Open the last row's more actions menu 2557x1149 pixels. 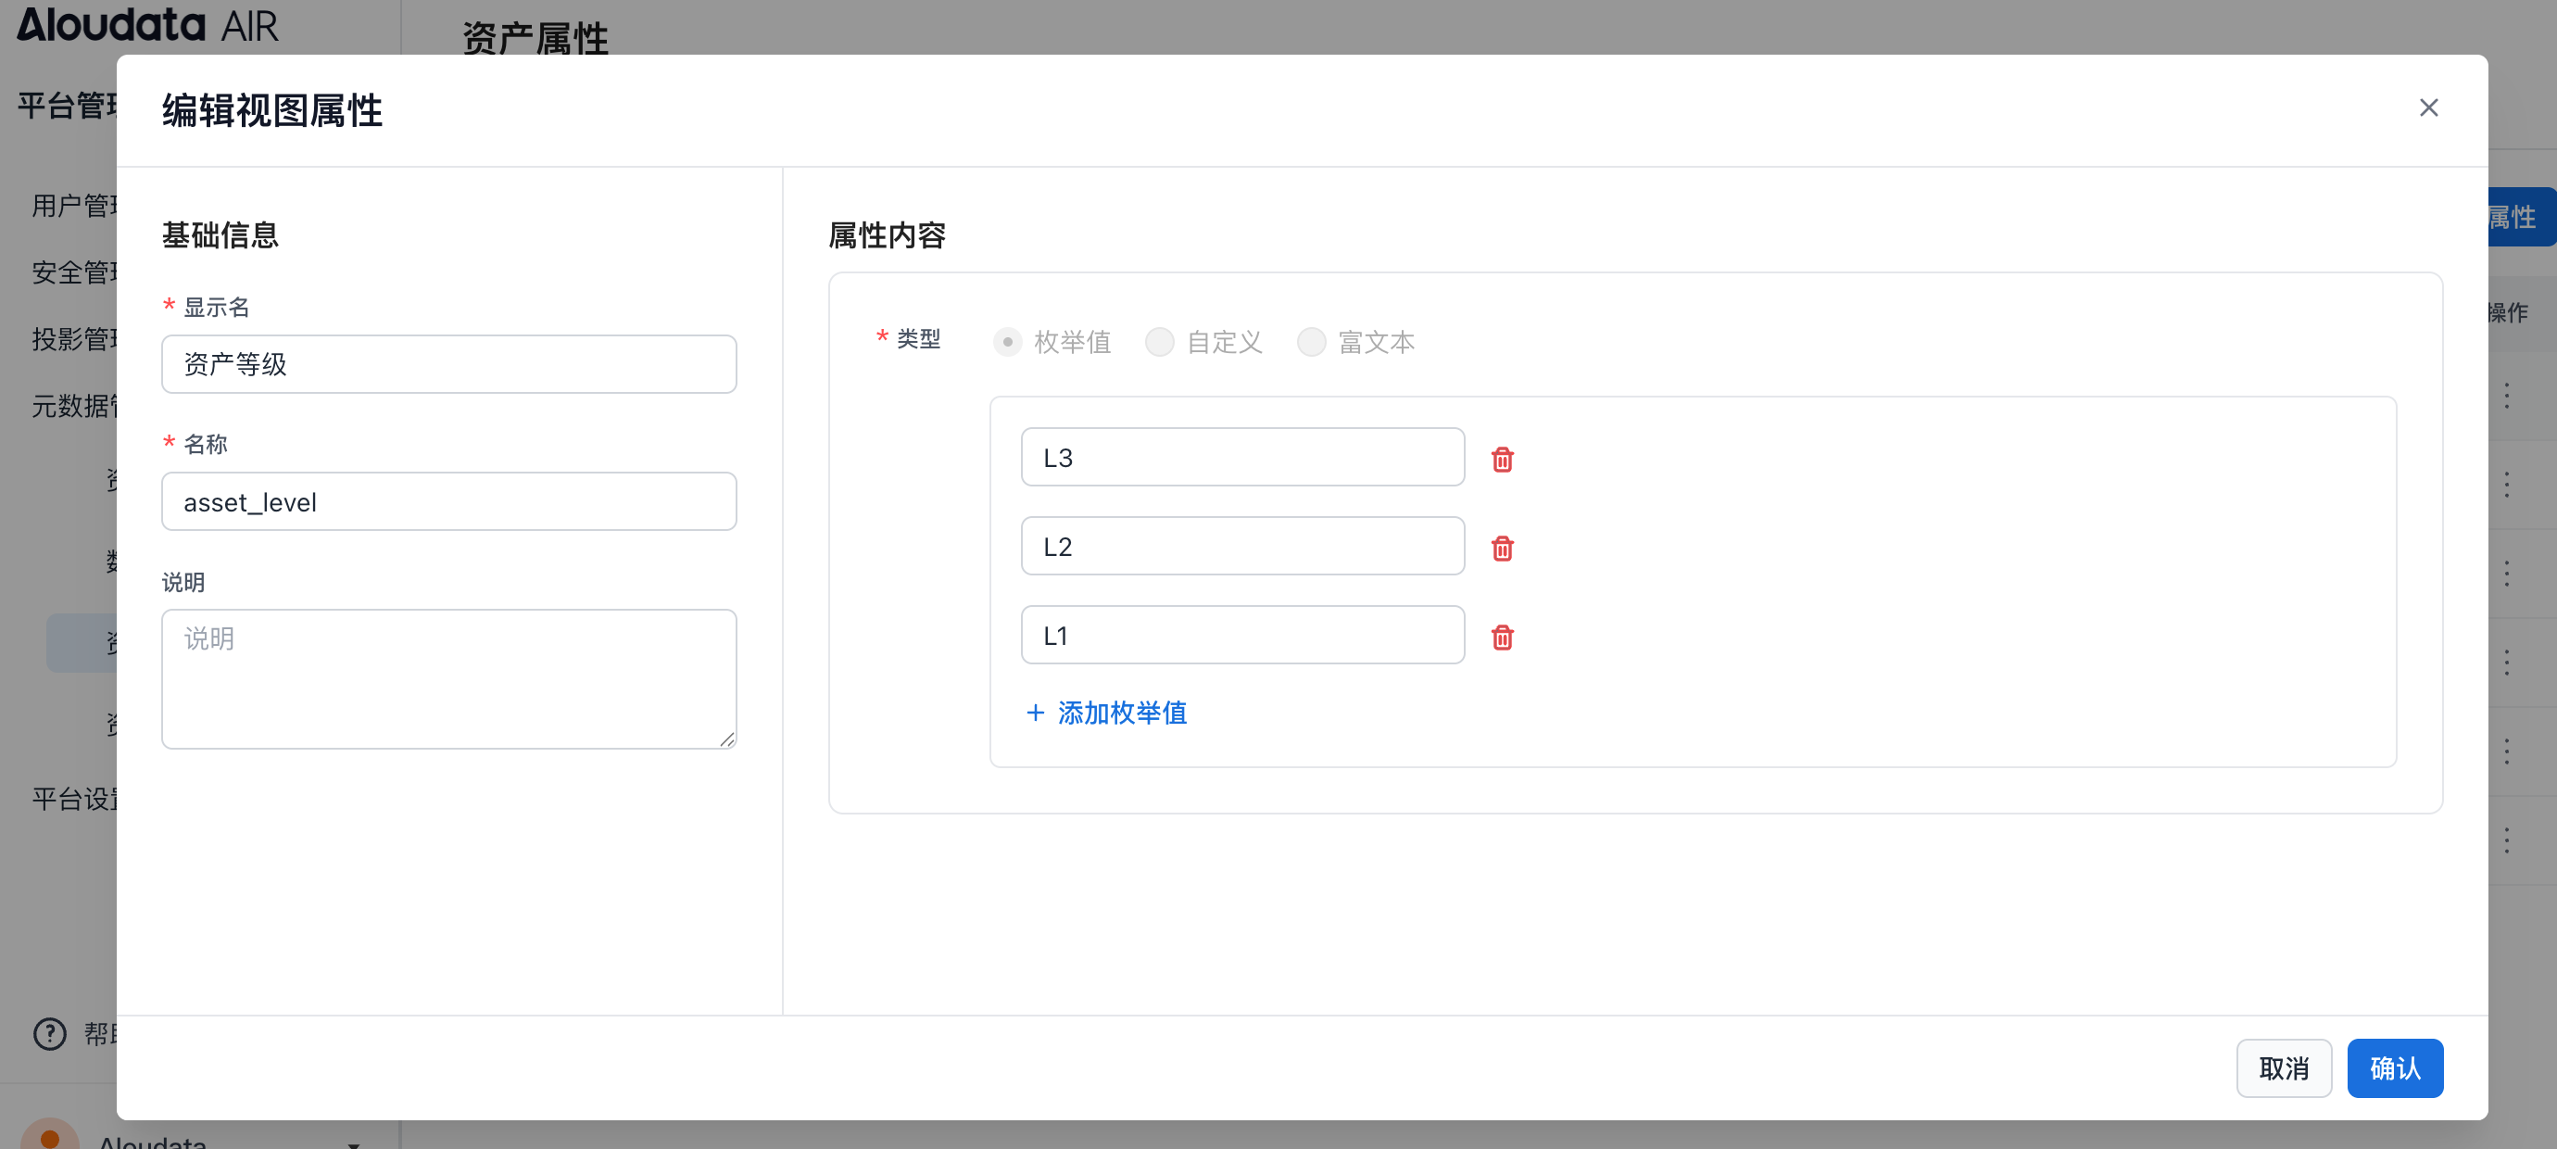pos(2506,840)
